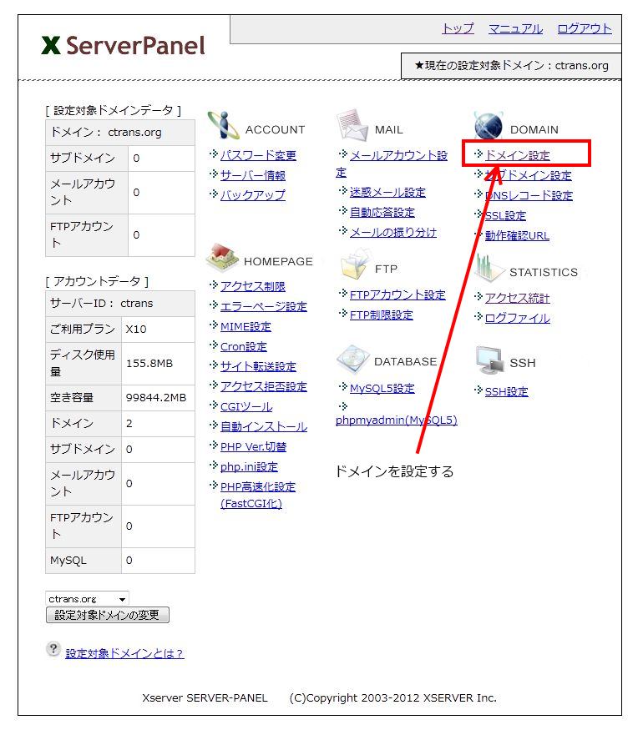
Task: Open MIME設定 link
Action: pos(246,327)
